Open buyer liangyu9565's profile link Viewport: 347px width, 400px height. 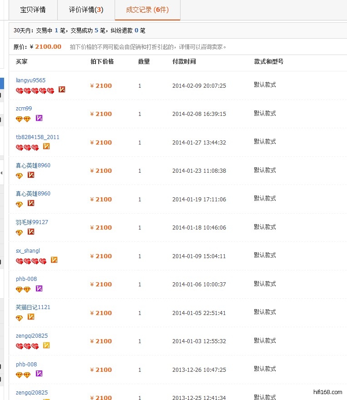pos(30,80)
